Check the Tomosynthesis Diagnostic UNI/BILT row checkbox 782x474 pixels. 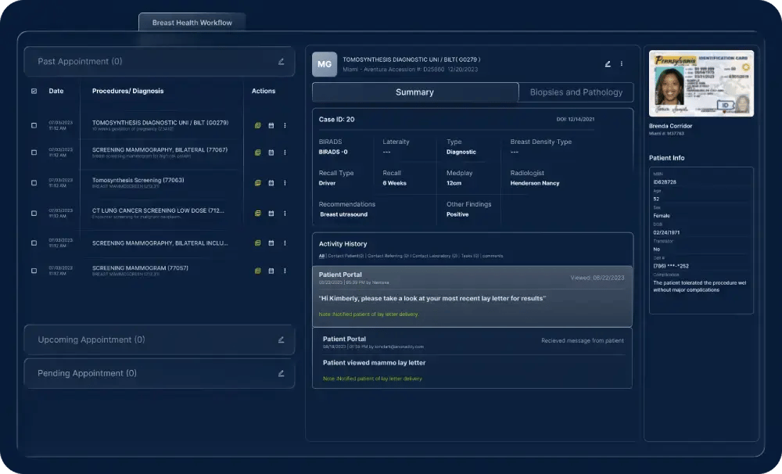click(34, 125)
